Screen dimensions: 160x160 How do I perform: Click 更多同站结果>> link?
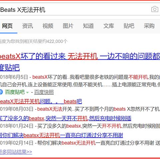pyautogui.click(x=16, y=152)
